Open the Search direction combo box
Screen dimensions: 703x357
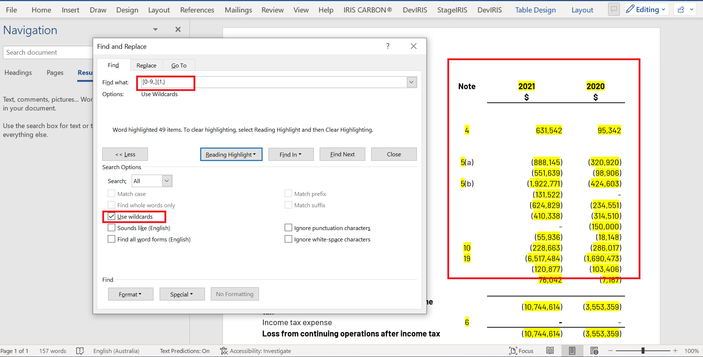[x=167, y=181]
